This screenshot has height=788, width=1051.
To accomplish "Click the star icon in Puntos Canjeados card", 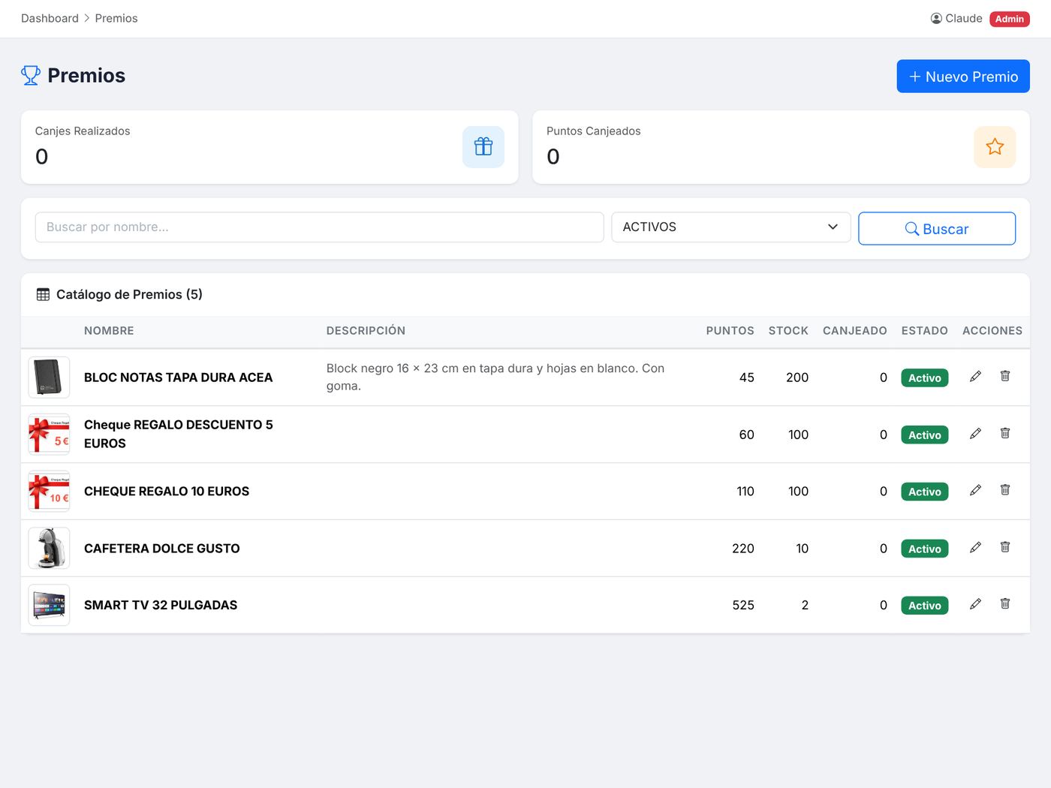I will point(995,147).
